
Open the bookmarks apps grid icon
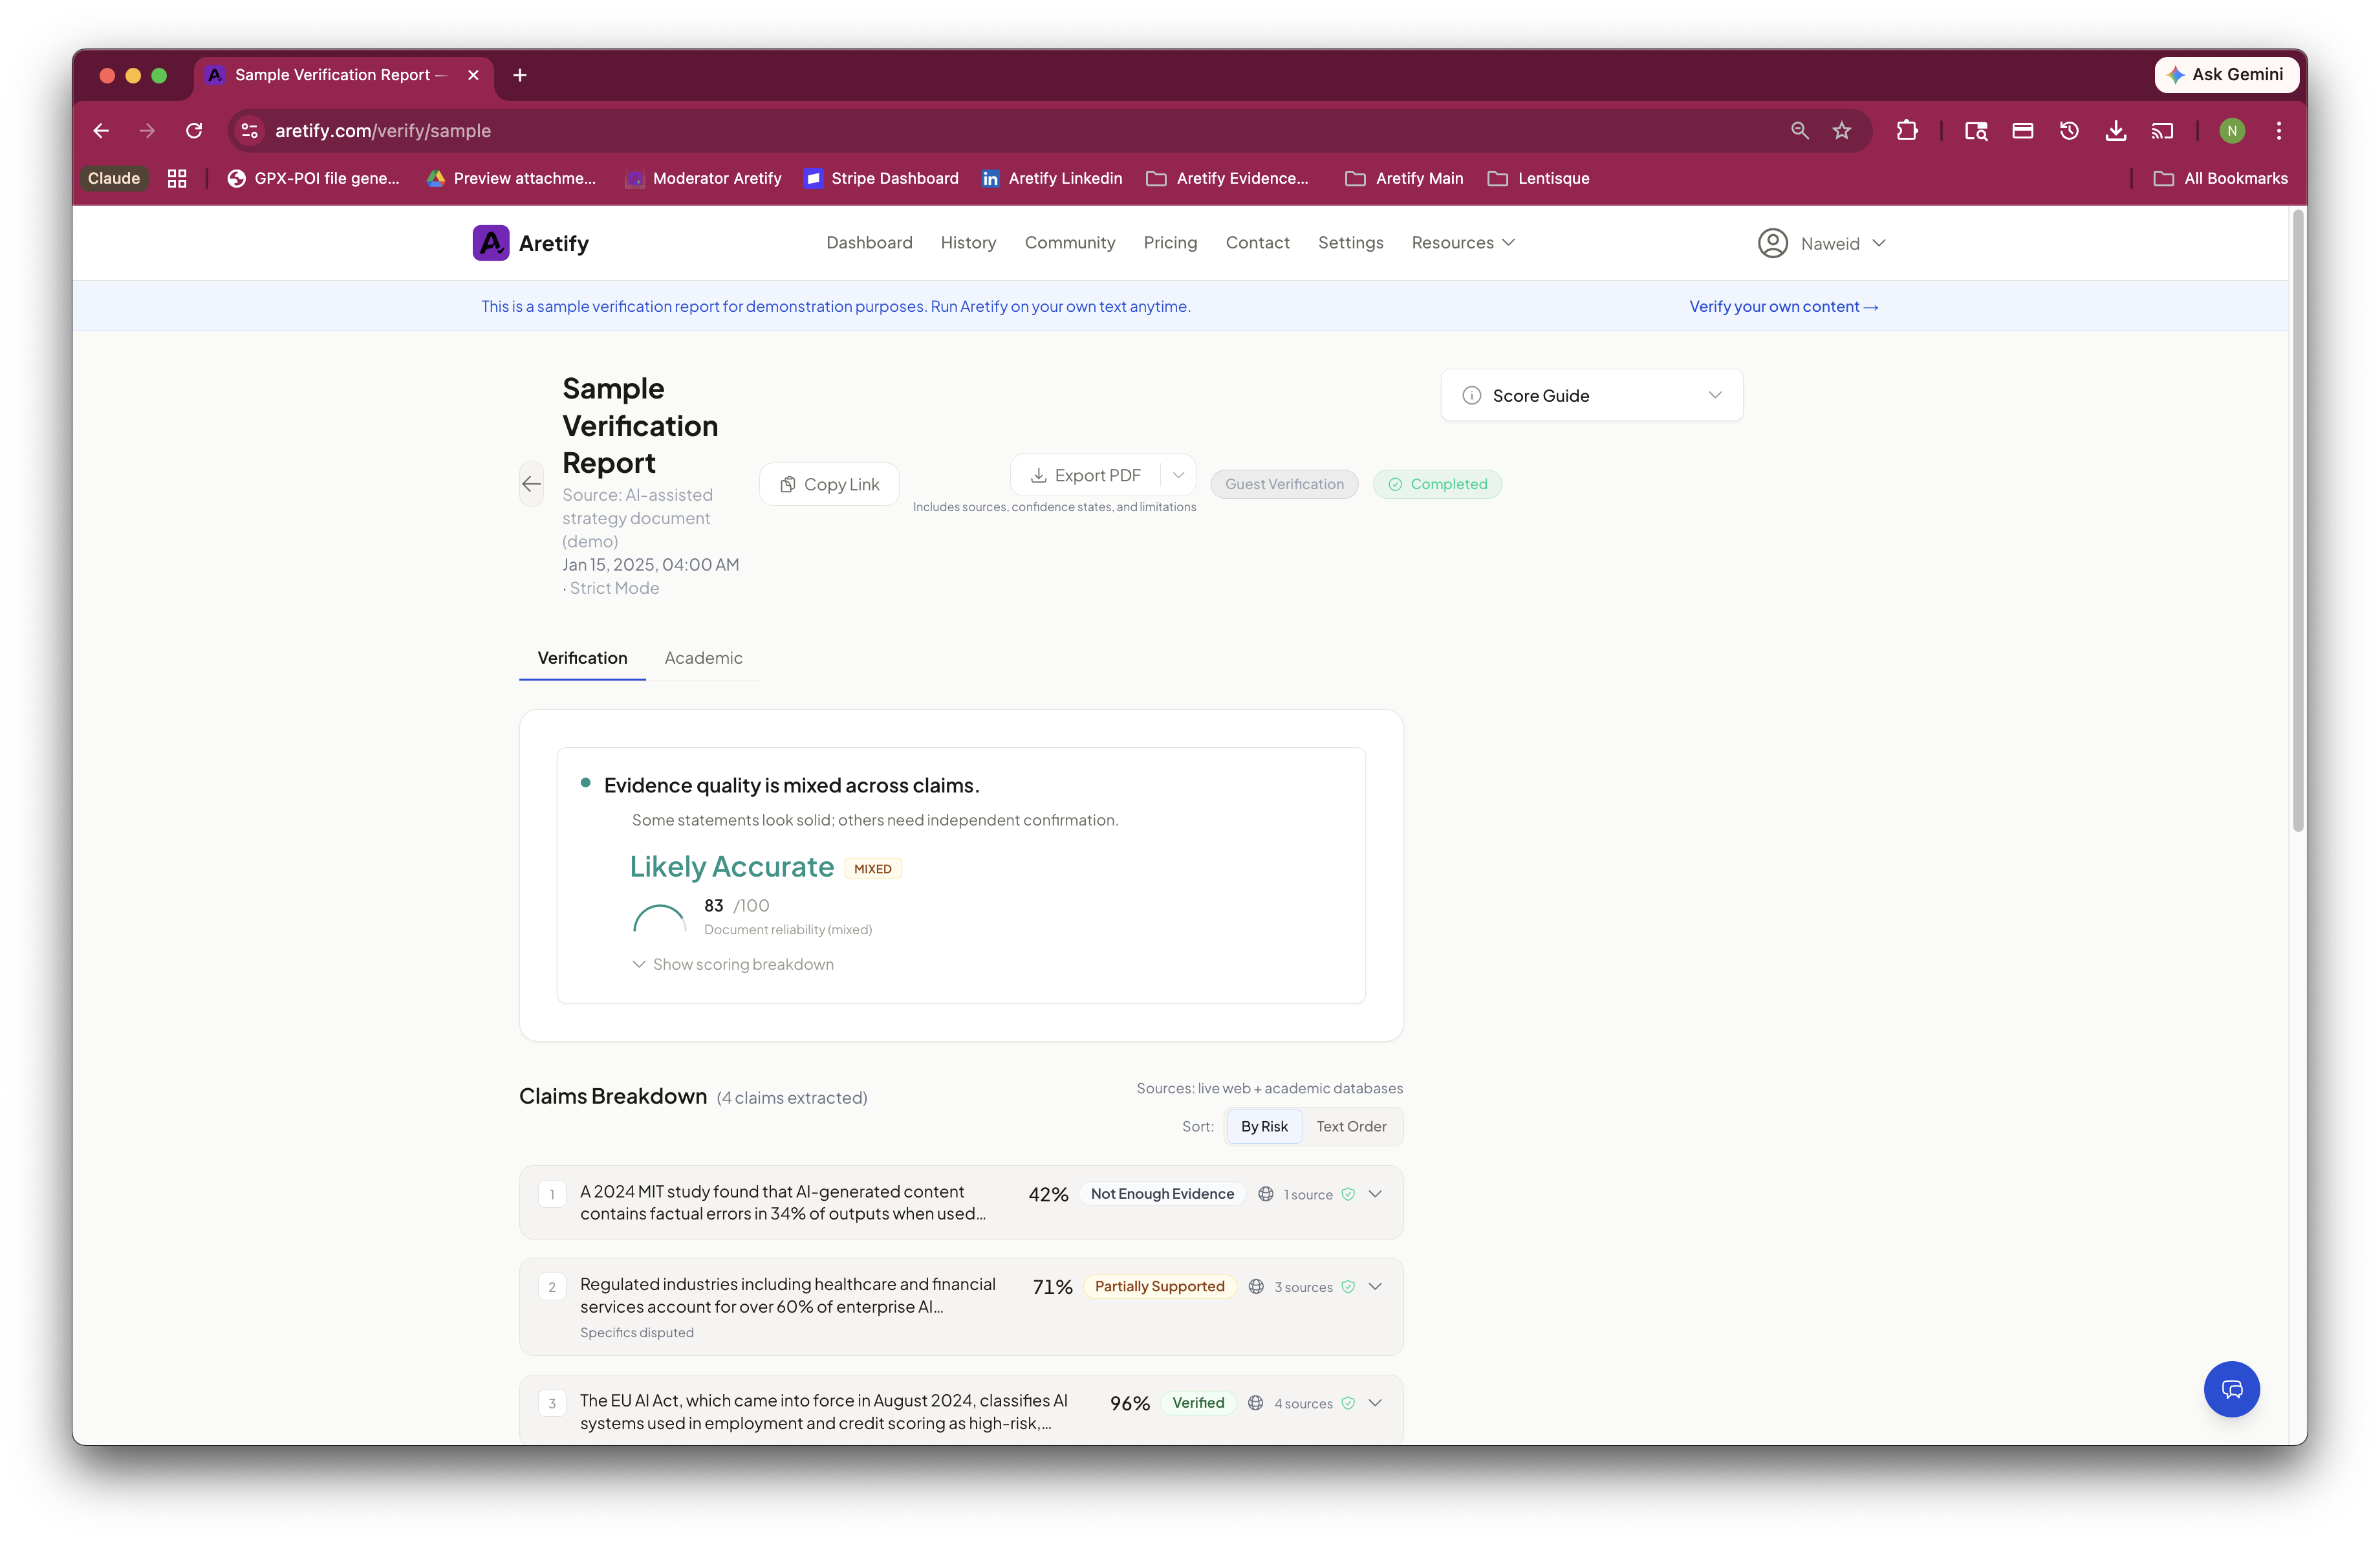(177, 178)
